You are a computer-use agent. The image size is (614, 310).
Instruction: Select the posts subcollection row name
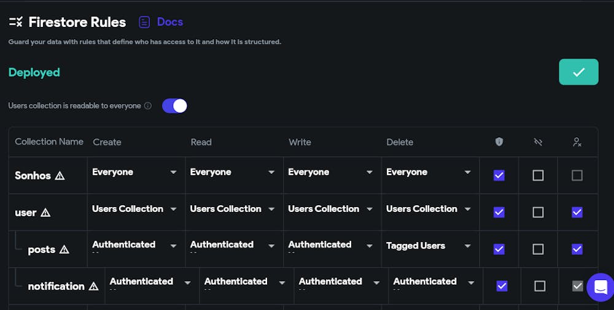tap(41, 249)
